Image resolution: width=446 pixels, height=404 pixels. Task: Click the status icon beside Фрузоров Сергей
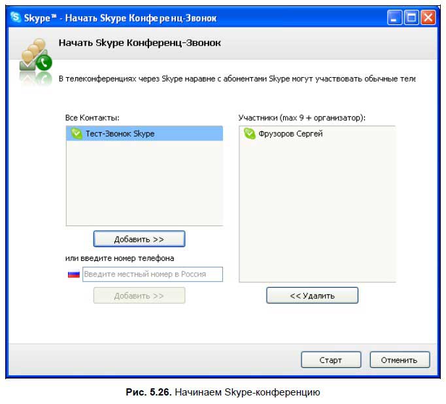pyautogui.click(x=249, y=133)
